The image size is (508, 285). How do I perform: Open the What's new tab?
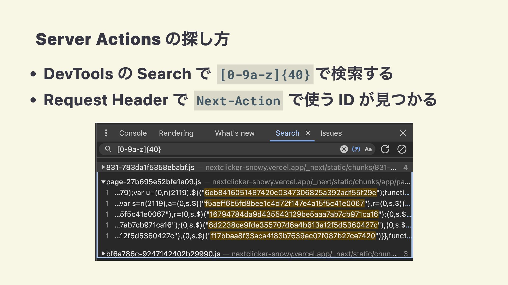pyautogui.click(x=235, y=133)
